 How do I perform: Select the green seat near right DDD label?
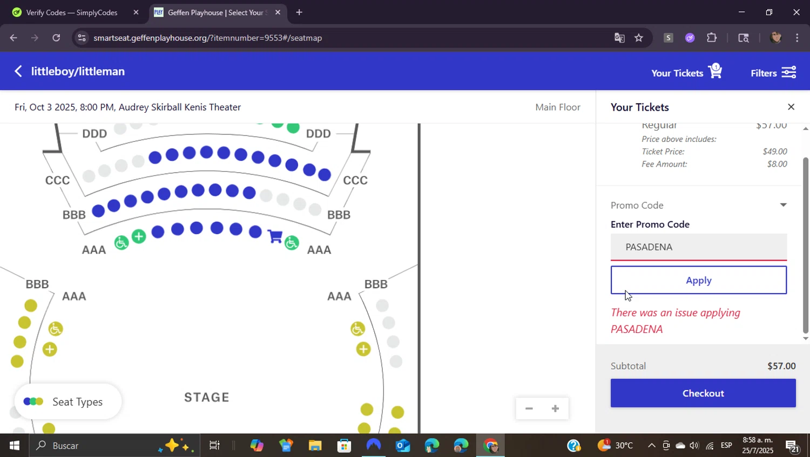coord(293,128)
